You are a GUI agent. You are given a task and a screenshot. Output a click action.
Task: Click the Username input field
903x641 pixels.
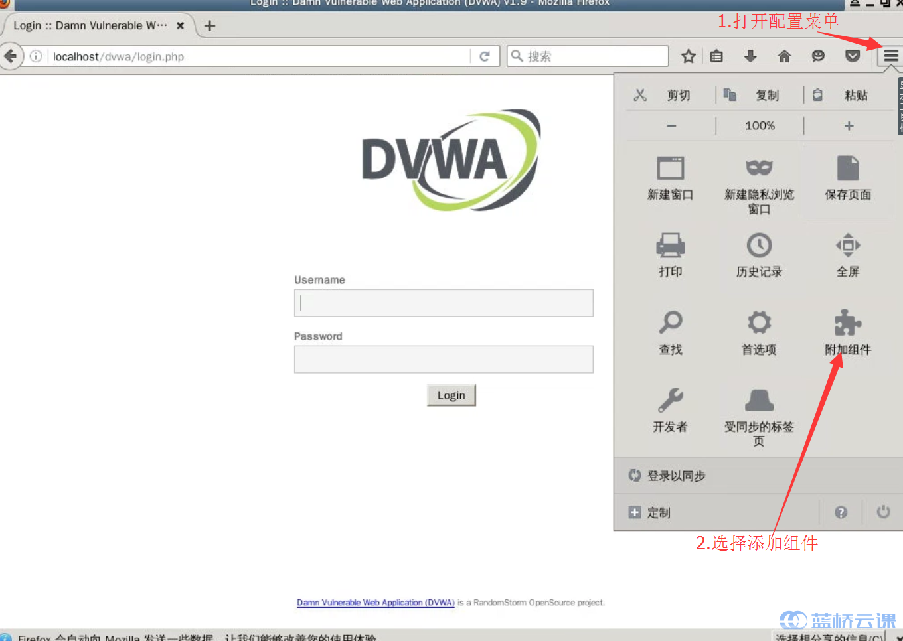444,303
